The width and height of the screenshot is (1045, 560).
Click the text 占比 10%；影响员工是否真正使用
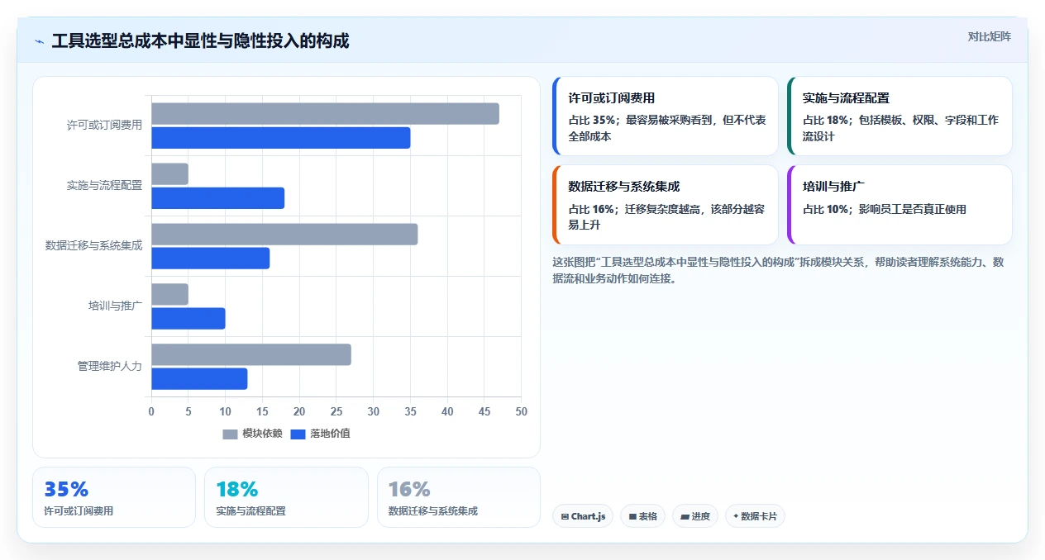click(885, 210)
